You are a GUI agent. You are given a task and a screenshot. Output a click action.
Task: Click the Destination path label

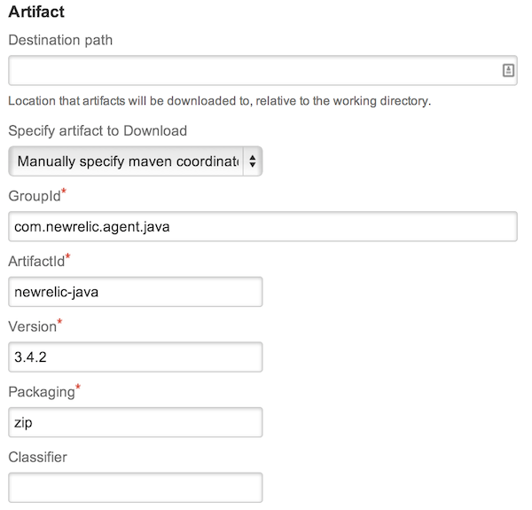(60, 41)
